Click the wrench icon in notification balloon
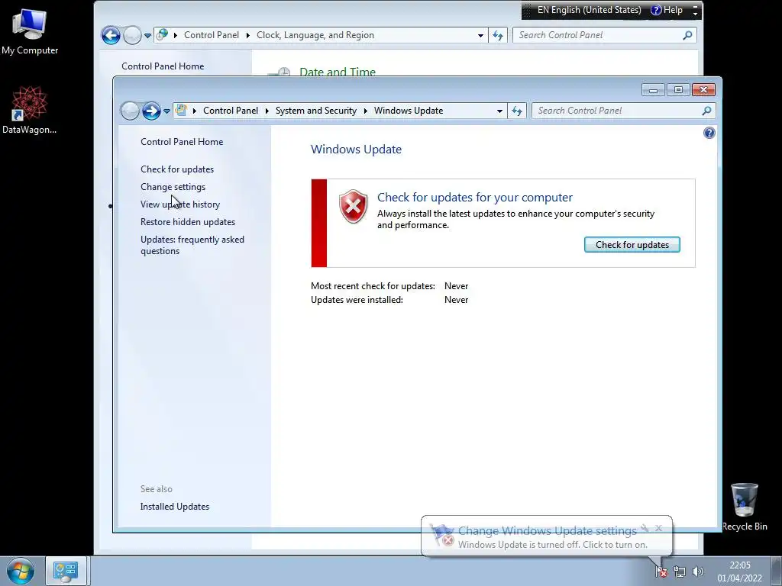Image resolution: width=782 pixels, height=586 pixels. 645,528
